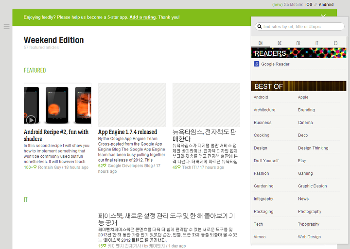The image size is (350, 249).
Task: Click the IT section heading
Action: [25, 199]
